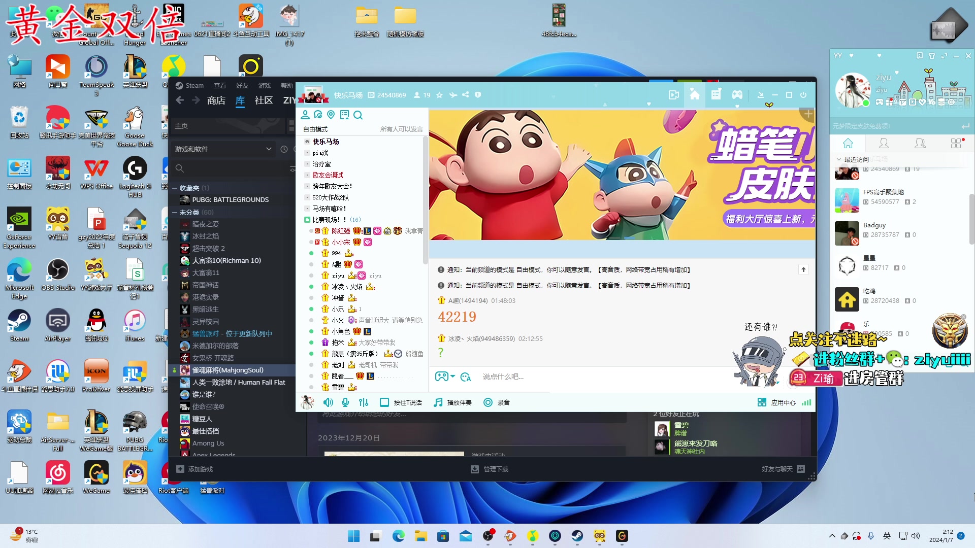Collapse the 快乐马场 root channel
Viewport: 975px width, 548px height.
307,142
